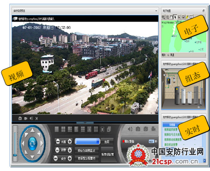Select the red linked-device radio indicator
210x171 pixels.
[124, 142]
